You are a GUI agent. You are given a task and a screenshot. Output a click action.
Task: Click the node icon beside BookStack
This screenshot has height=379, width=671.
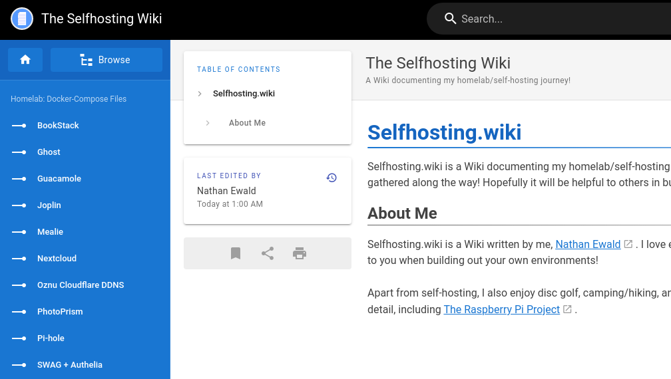coord(19,126)
